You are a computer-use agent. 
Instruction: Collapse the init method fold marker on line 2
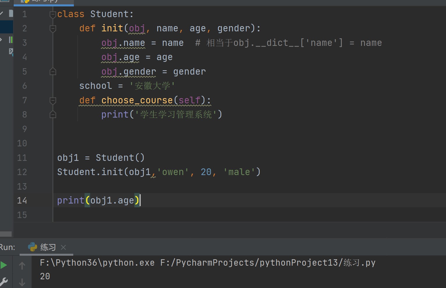(53, 28)
